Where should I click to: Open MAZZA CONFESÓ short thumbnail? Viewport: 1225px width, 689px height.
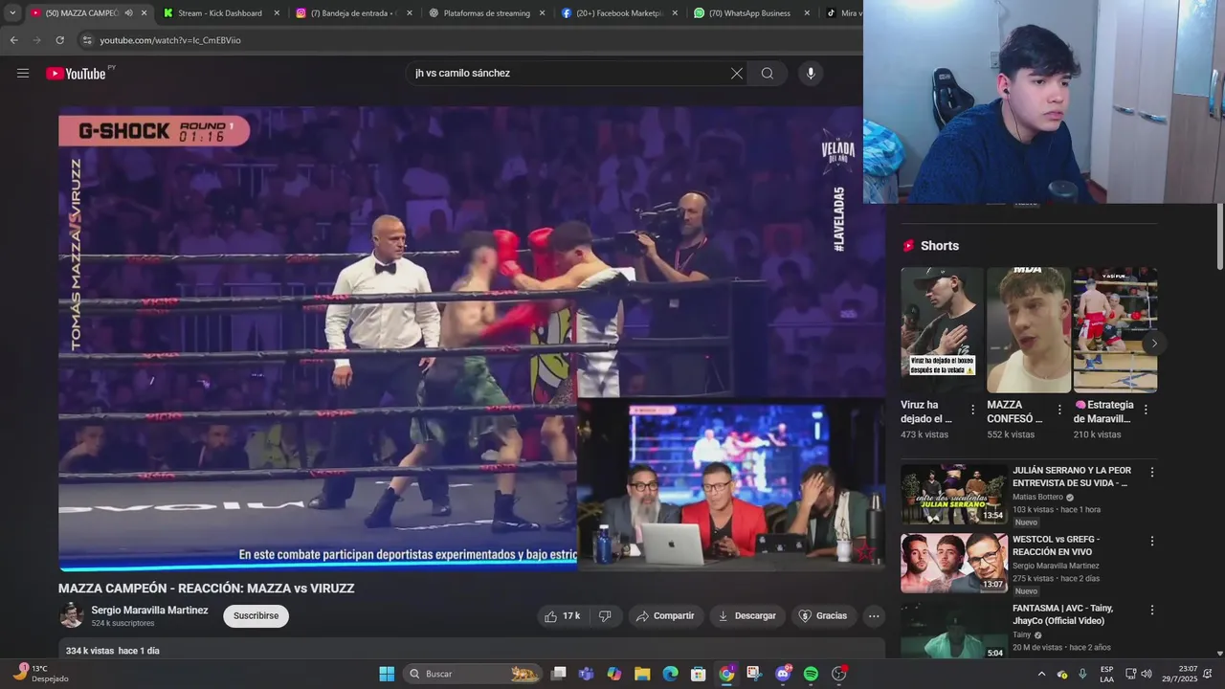point(1029,330)
